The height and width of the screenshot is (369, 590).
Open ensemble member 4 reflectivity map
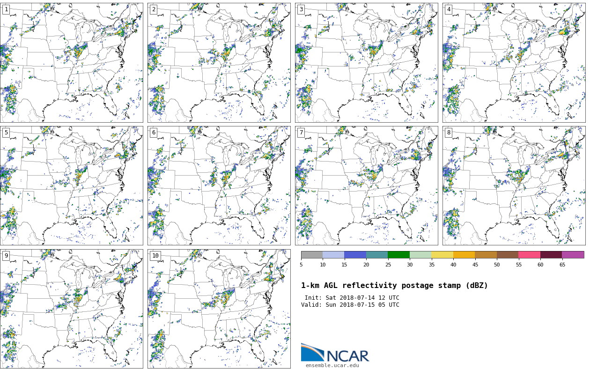[514, 63]
